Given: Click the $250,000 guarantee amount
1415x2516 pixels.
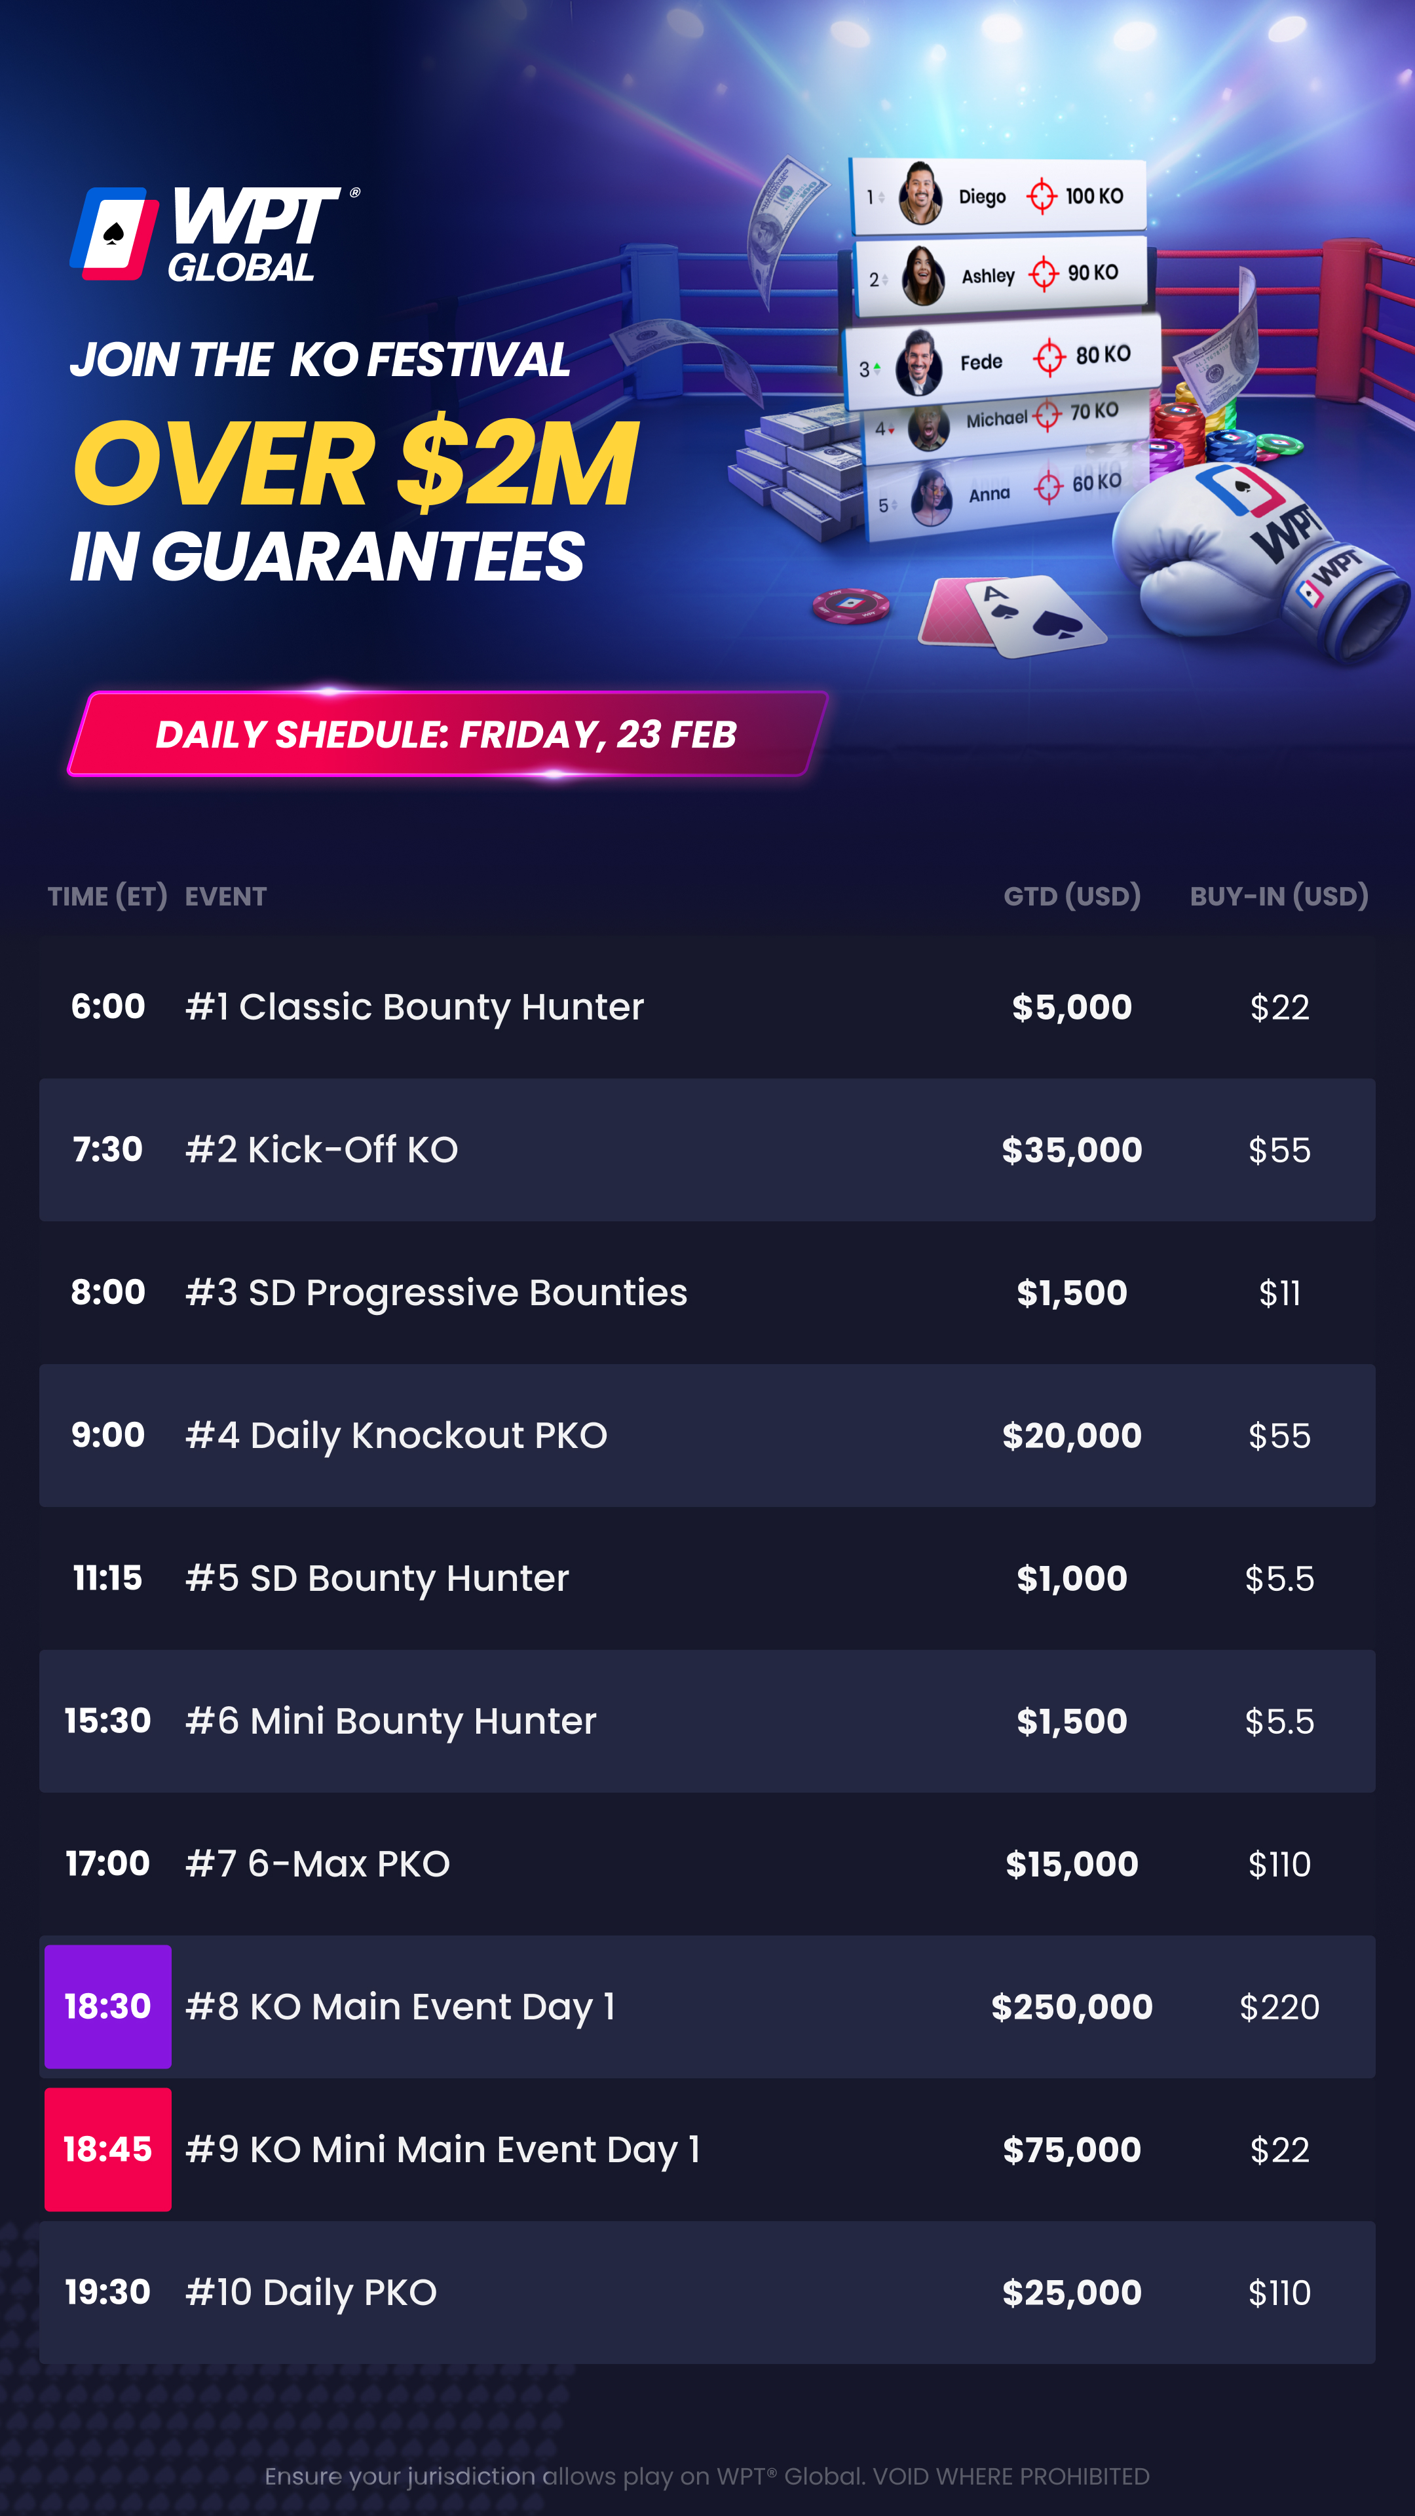Looking at the screenshot, I should point(1071,2007).
